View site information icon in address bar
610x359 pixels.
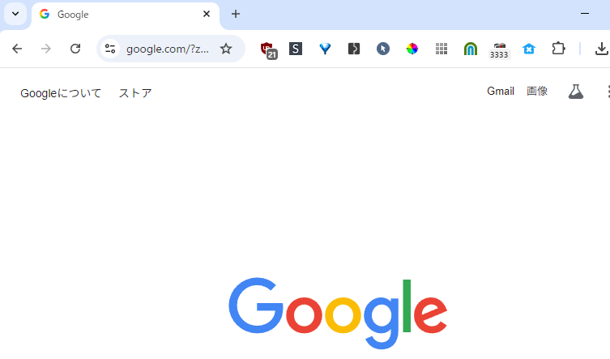tap(110, 49)
